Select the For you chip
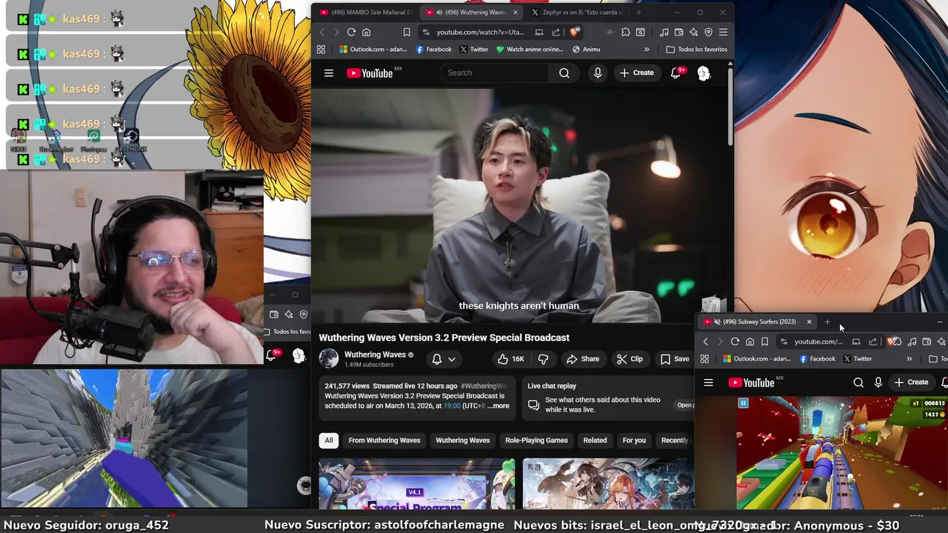The height and width of the screenshot is (533, 948). coord(634,440)
